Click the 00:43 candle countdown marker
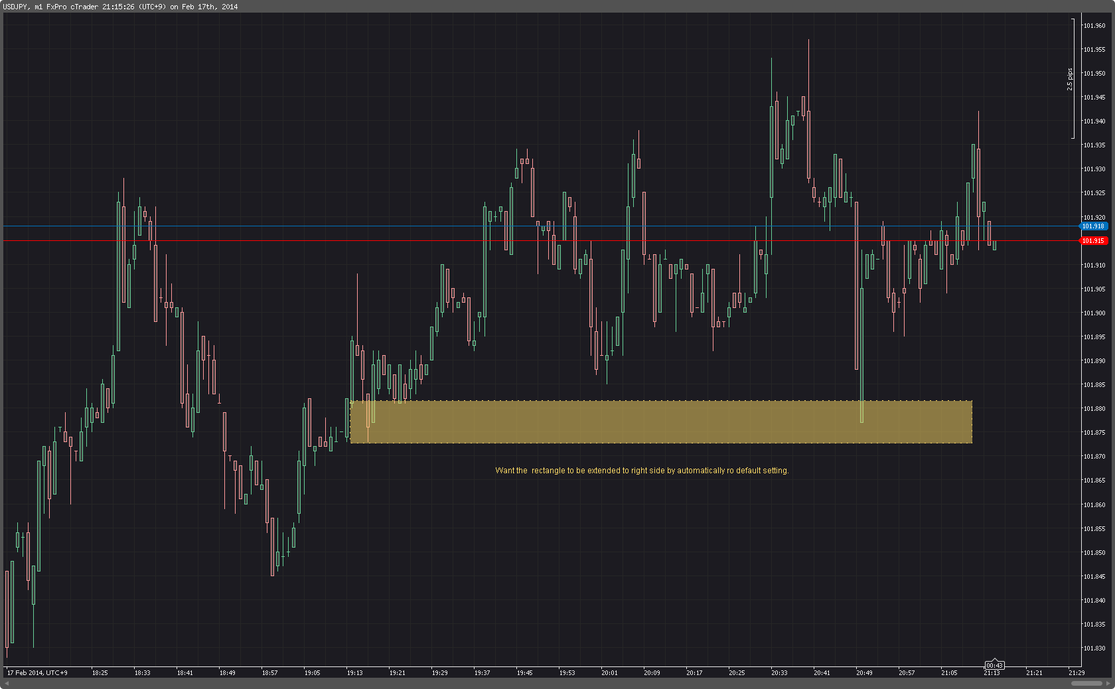1115x689 pixels. click(994, 665)
